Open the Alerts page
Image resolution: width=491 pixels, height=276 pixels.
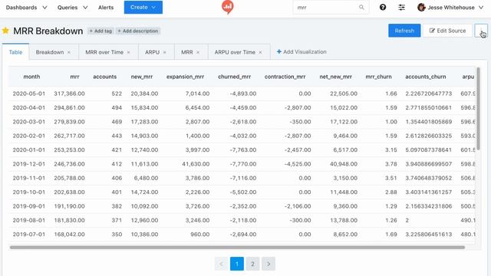(106, 7)
